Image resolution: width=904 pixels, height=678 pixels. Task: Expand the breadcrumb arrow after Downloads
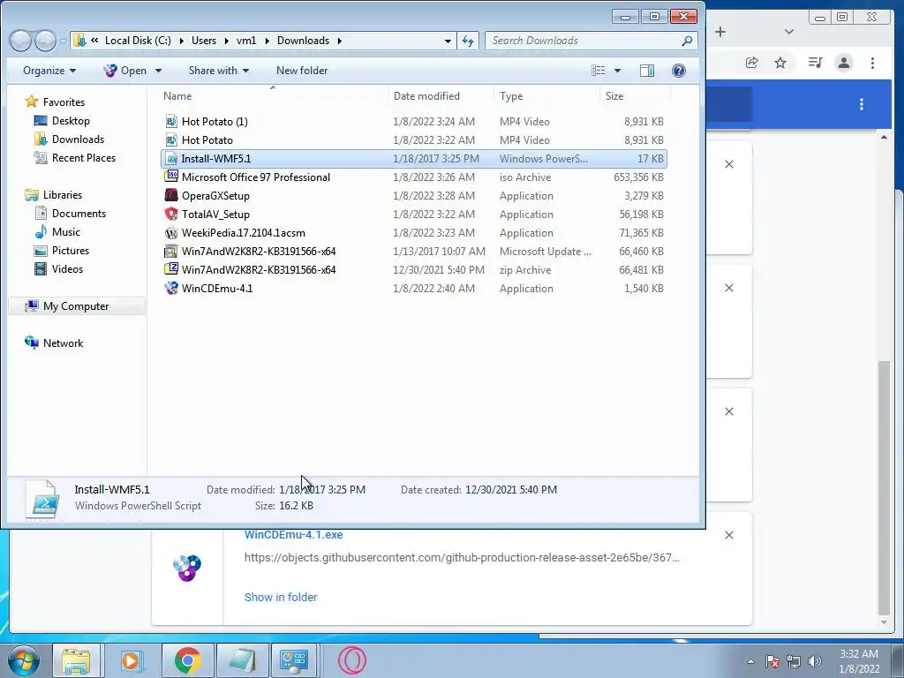click(x=340, y=41)
